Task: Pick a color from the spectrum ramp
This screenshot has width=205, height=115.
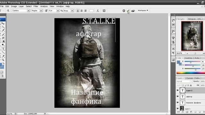Action: click(x=191, y=73)
